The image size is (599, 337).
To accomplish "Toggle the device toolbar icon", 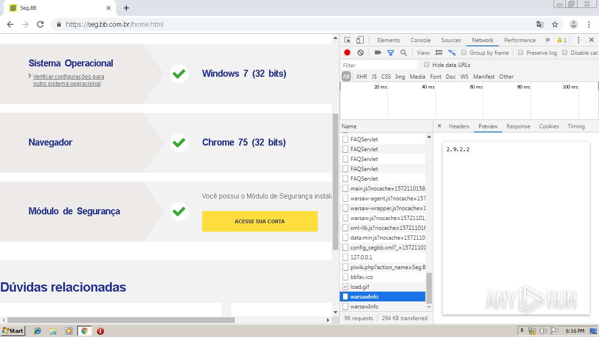I will 360,40.
